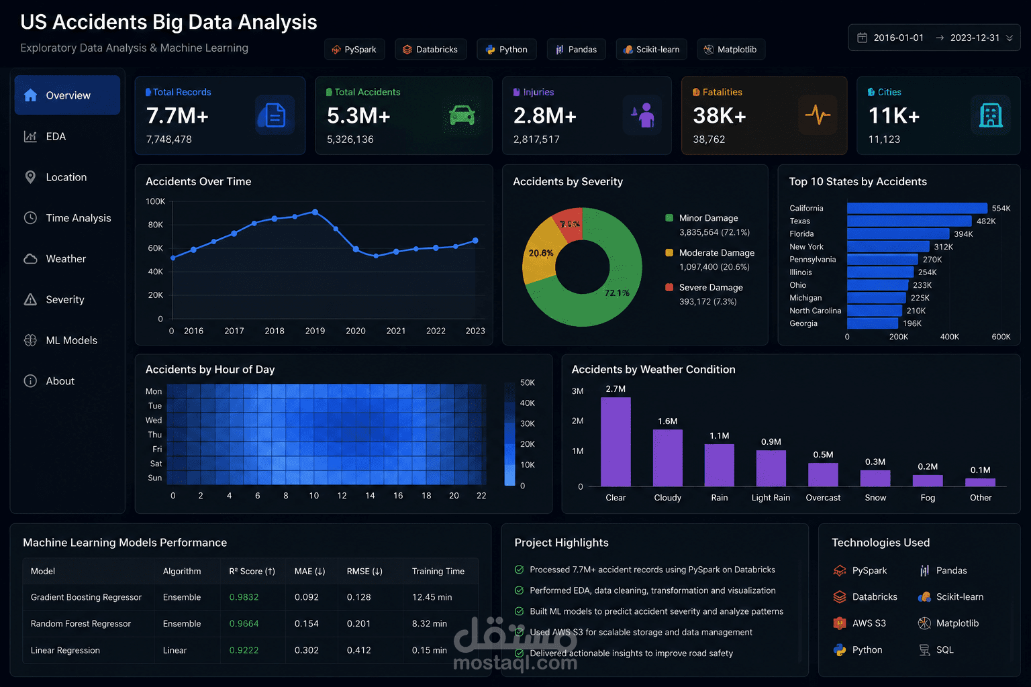The width and height of the screenshot is (1031, 687).
Task: Click the Databricks tag in header
Action: [431, 50]
